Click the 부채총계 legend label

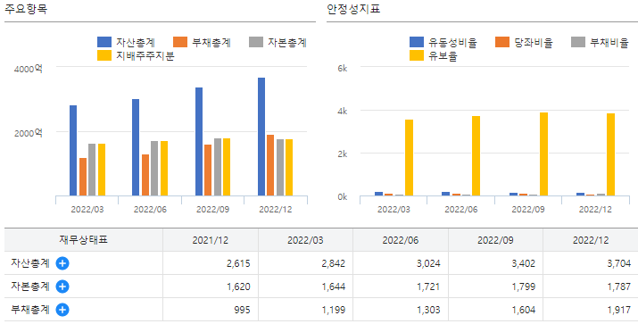tap(211, 42)
